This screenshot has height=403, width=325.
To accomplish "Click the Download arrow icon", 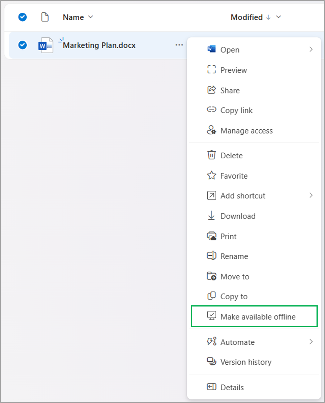I will pyautogui.click(x=211, y=215).
